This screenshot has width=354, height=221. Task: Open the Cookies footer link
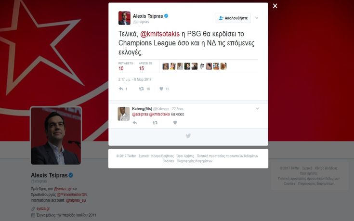[x=168, y=161]
